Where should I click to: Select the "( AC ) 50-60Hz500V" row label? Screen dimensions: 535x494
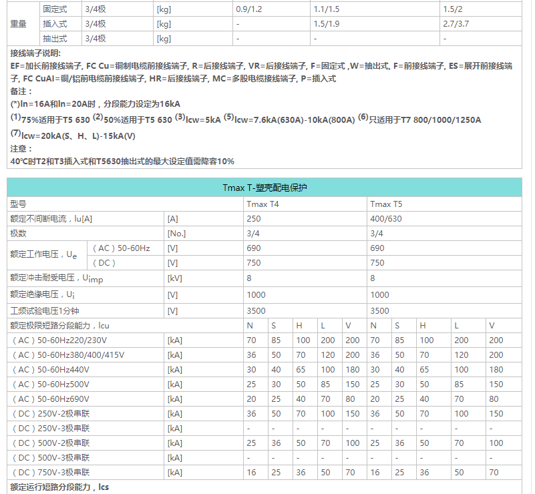point(51,385)
